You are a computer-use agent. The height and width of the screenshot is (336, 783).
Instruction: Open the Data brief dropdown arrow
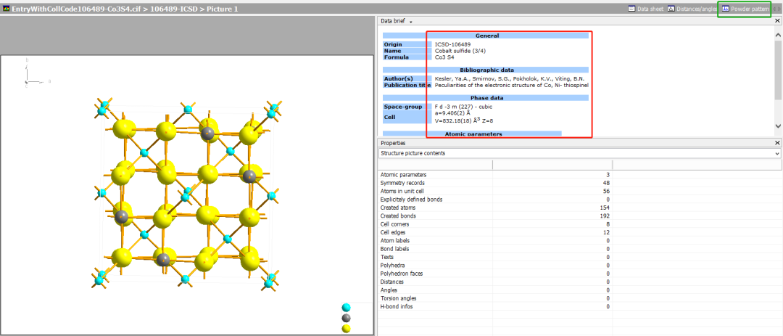(x=411, y=22)
